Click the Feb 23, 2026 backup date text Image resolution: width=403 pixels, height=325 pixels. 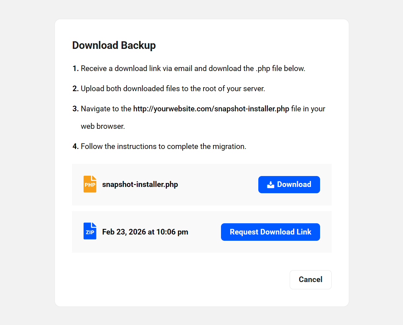click(145, 232)
